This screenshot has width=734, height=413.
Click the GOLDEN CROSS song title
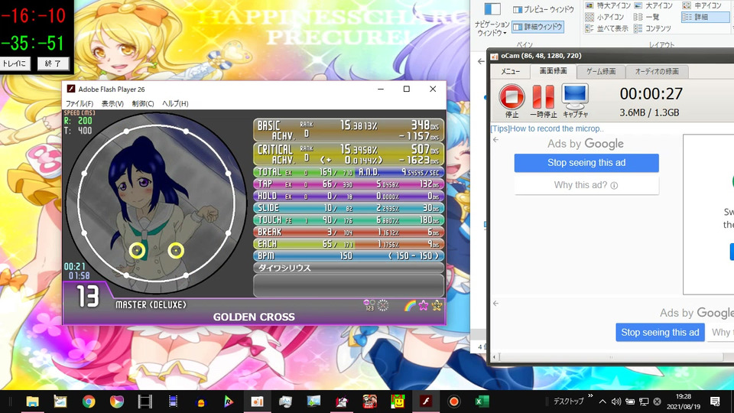pos(254,317)
